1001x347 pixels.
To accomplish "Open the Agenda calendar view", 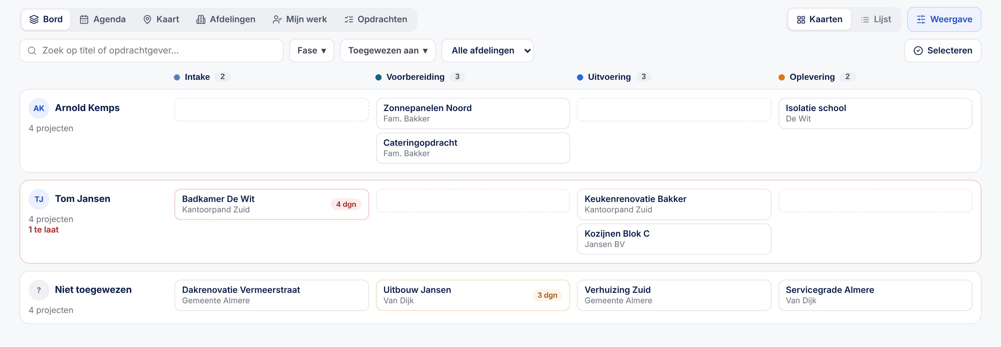I will (x=103, y=19).
